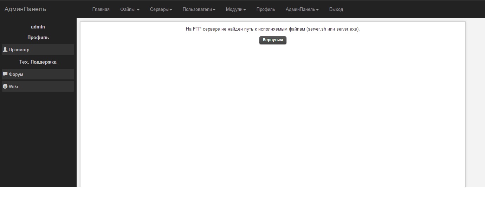
Task: Go to Главная in the top navigation
Action: 101,9
